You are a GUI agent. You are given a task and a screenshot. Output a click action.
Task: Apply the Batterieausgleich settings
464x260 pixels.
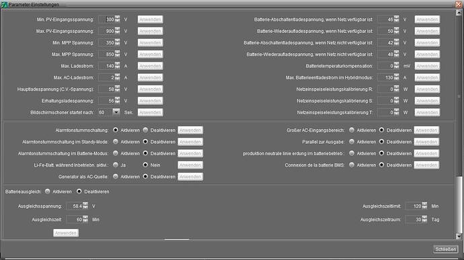pos(66,233)
